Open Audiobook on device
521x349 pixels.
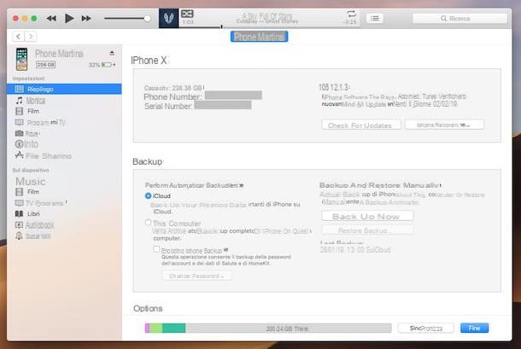click(64, 225)
